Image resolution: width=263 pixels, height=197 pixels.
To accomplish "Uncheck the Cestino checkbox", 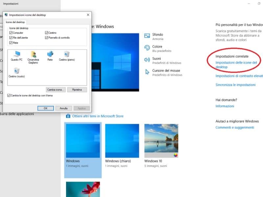I will point(46,33).
